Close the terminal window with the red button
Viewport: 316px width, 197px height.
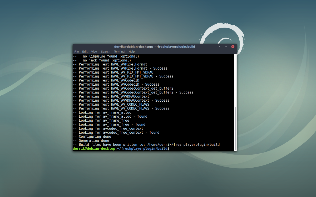pos(233,46)
